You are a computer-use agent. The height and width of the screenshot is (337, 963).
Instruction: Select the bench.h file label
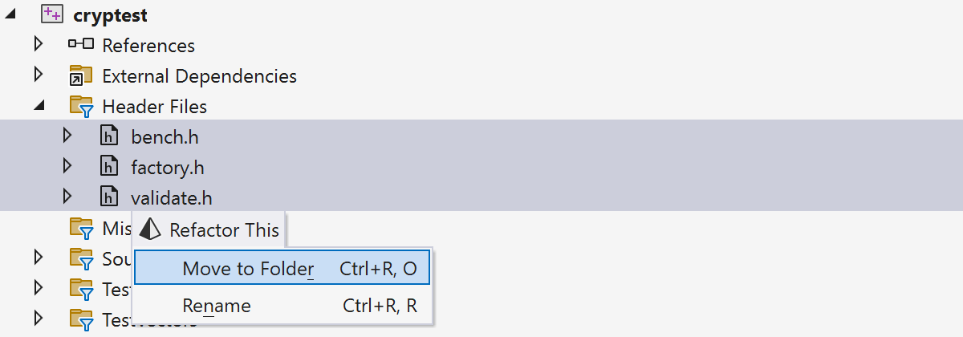(x=165, y=136)
